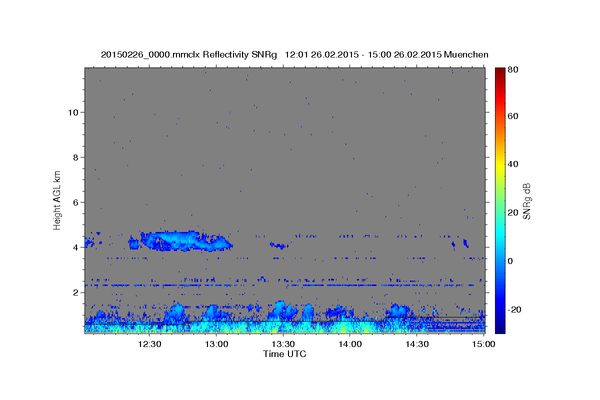Click the colorbar value -20
Image resolution: width=600 pixels, height=400 pixels.
pos(514,310)
